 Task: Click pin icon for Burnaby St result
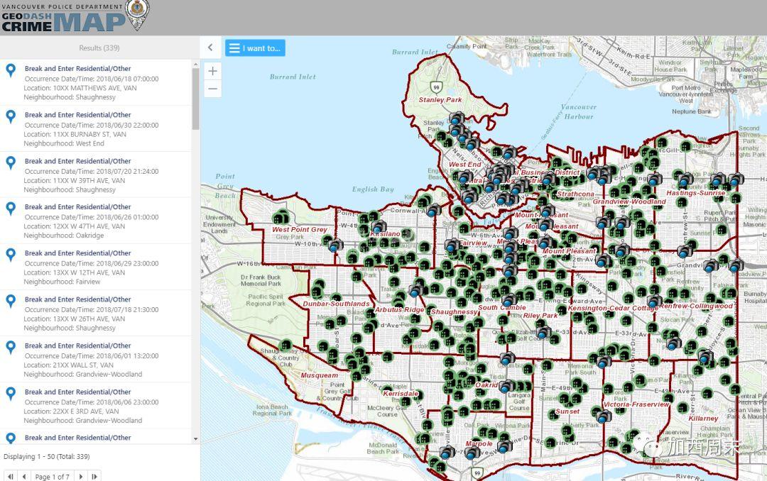pos(11,116)
